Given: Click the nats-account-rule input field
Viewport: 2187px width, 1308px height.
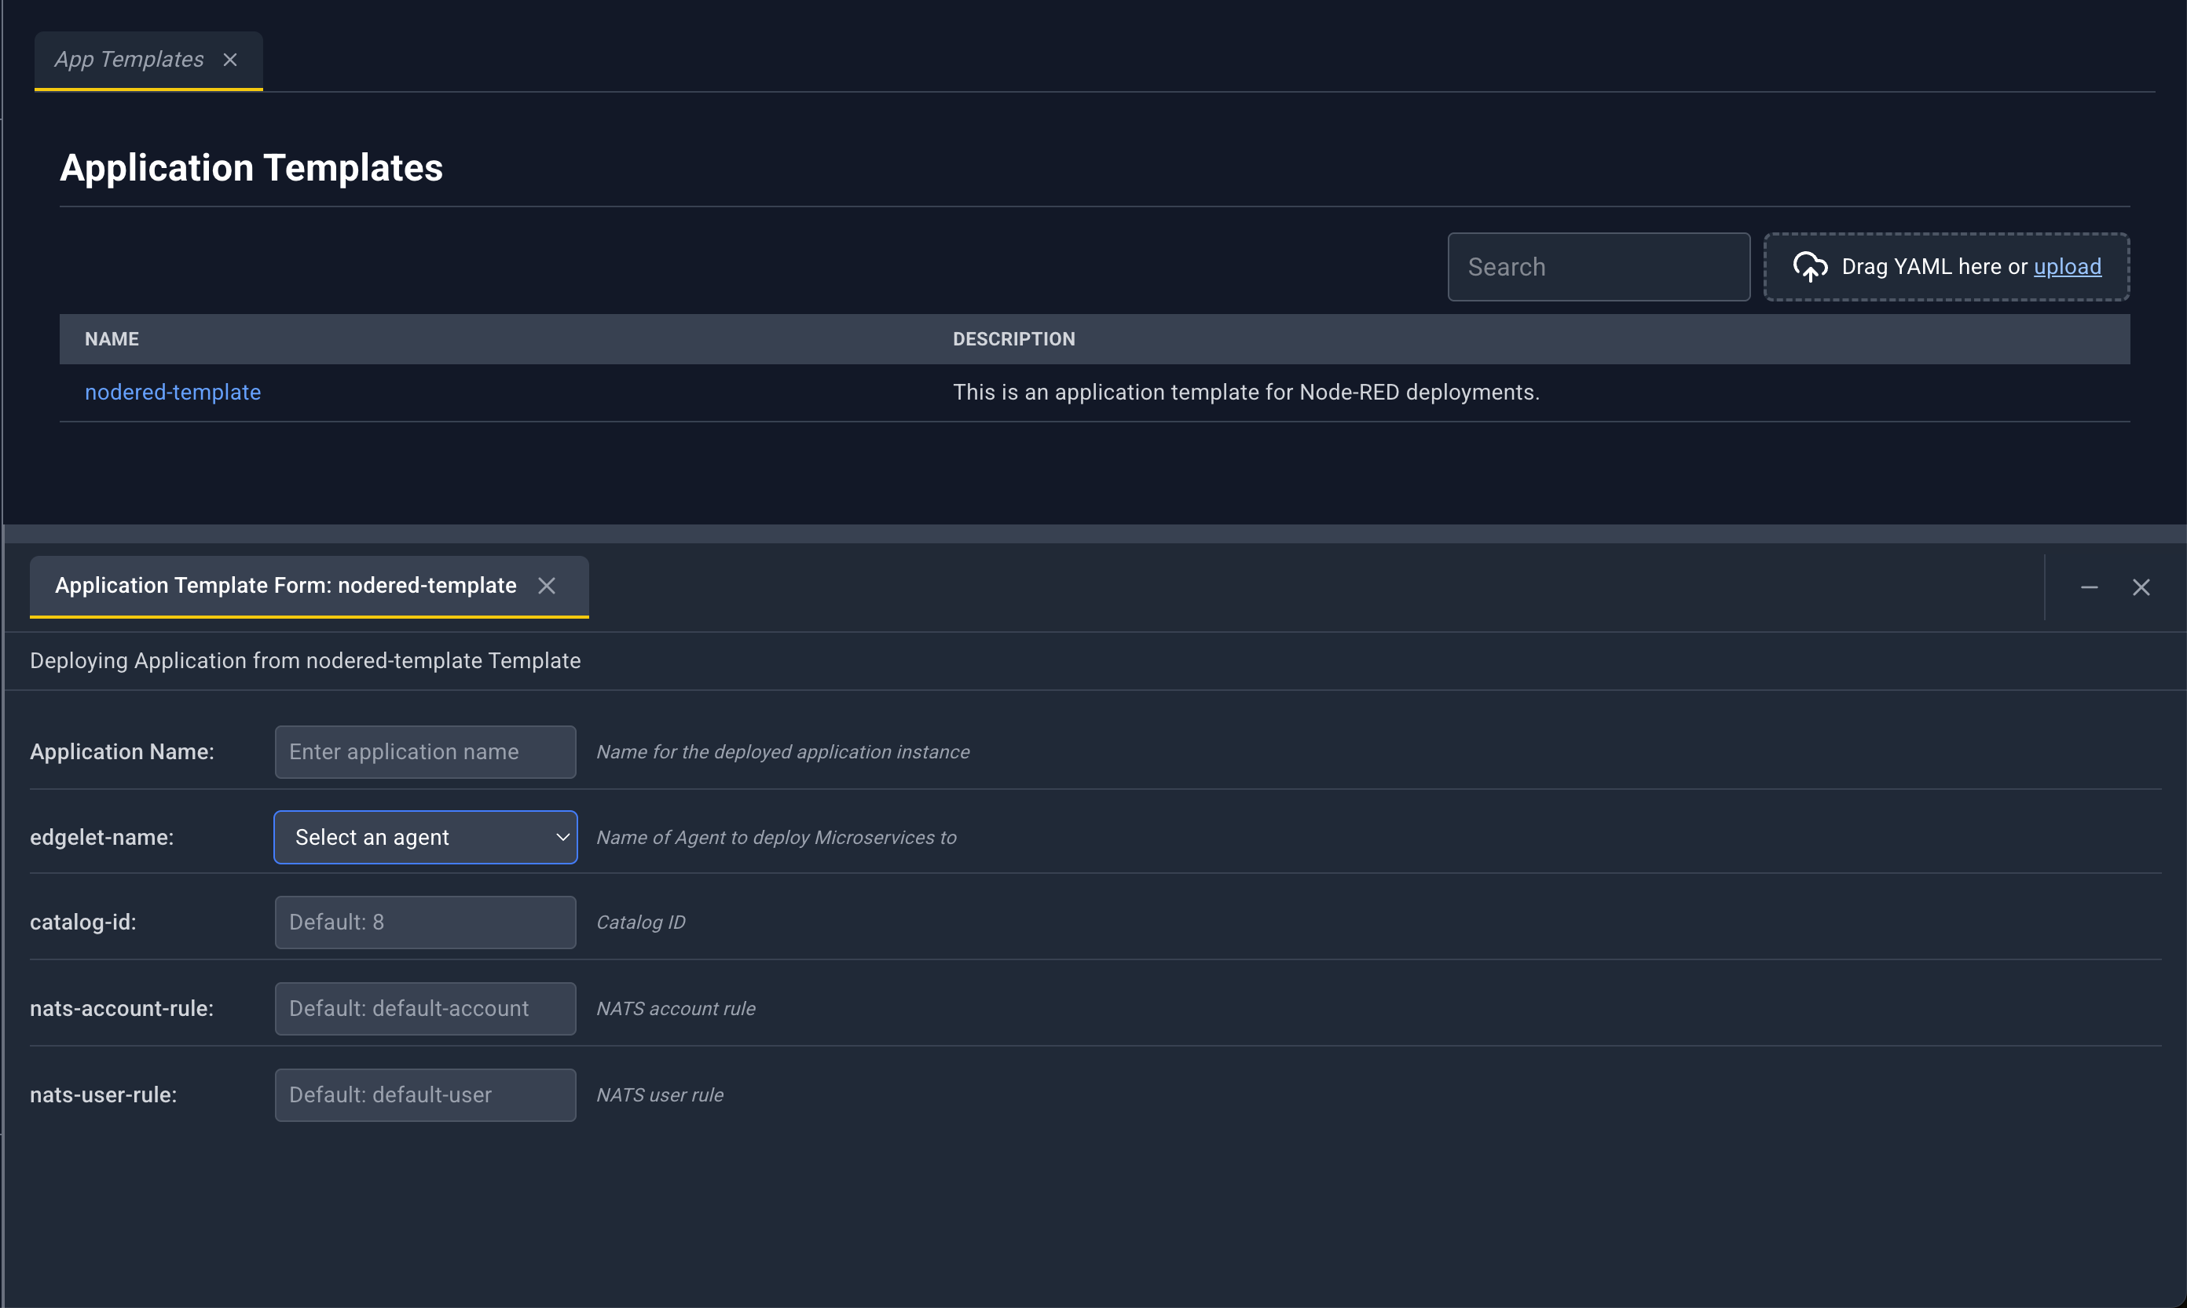Looking at the screenshot, I should click(x=425, y=1009).
